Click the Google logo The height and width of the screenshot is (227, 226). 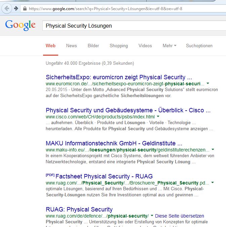click(x=20, y=25)
